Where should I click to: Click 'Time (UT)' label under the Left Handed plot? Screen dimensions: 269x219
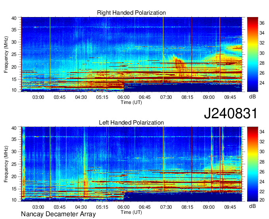point(131,212)
